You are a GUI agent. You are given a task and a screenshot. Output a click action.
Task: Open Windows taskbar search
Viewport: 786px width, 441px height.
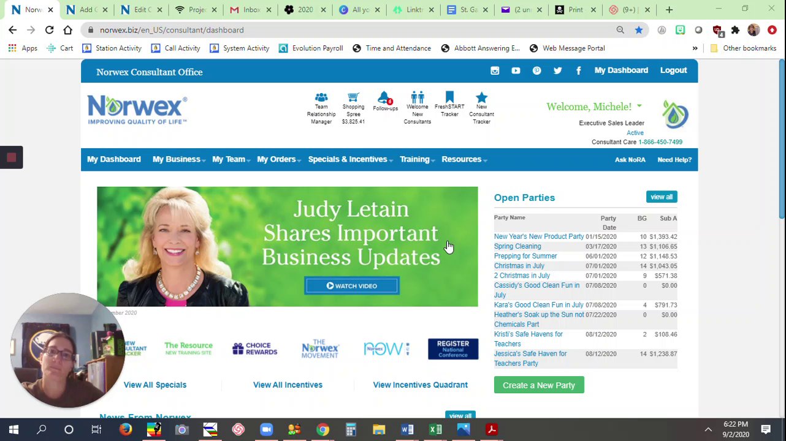pos(42,429)
